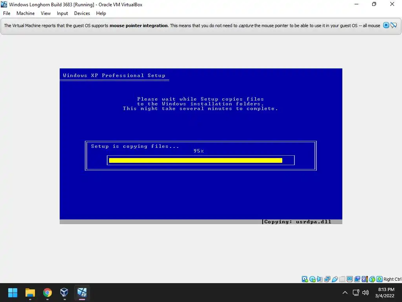
Task: Open the Devices menu
Action: (x=82, y=13)
